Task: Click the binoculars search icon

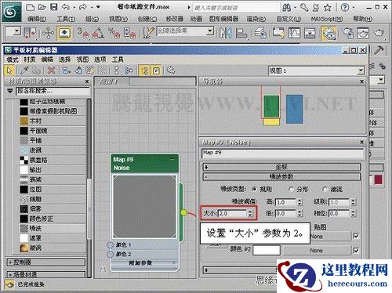Action: pos(287,8)
